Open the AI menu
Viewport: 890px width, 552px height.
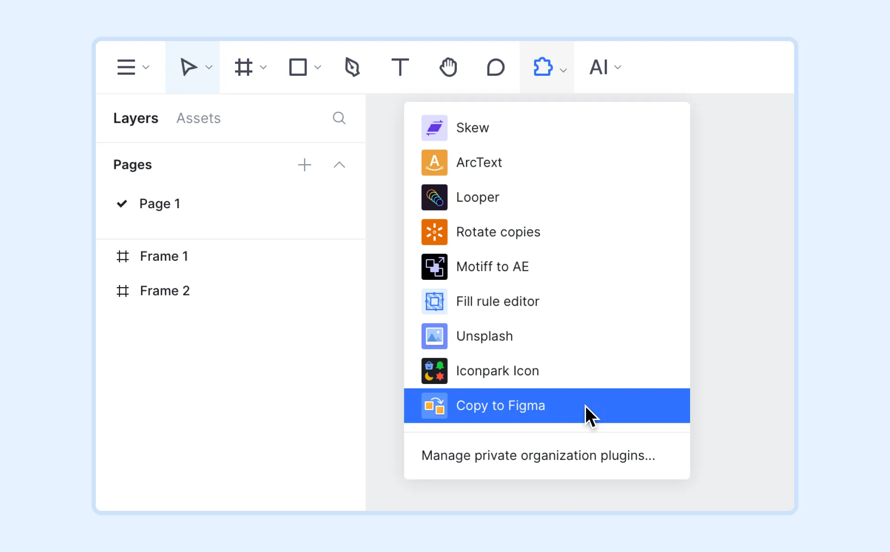(x=598, y=67)
